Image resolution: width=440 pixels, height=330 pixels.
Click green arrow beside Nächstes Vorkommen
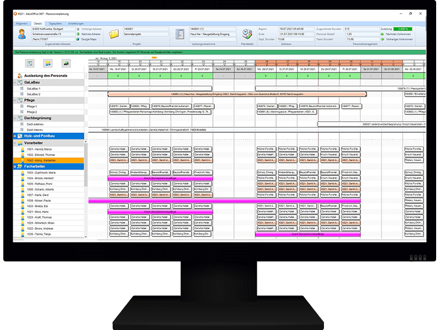382,34
